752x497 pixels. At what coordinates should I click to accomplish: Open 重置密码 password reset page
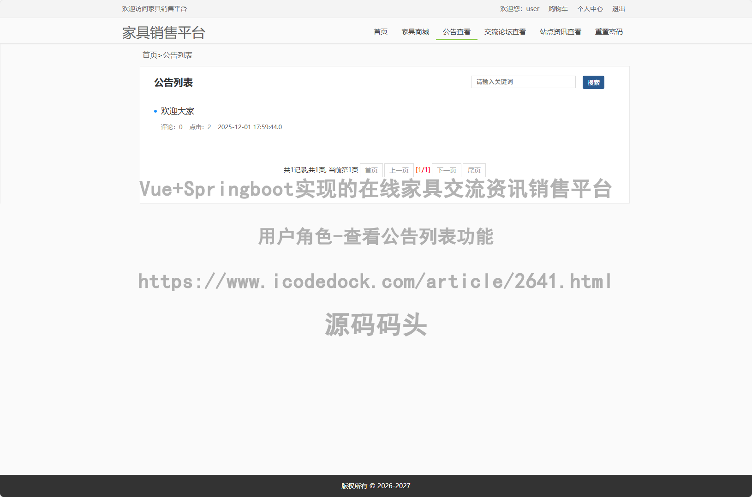coord(609,31)
